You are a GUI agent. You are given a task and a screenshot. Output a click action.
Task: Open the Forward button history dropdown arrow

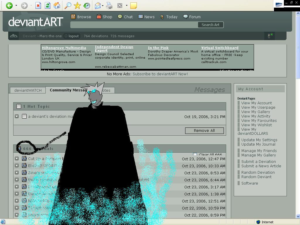(31, 6)
